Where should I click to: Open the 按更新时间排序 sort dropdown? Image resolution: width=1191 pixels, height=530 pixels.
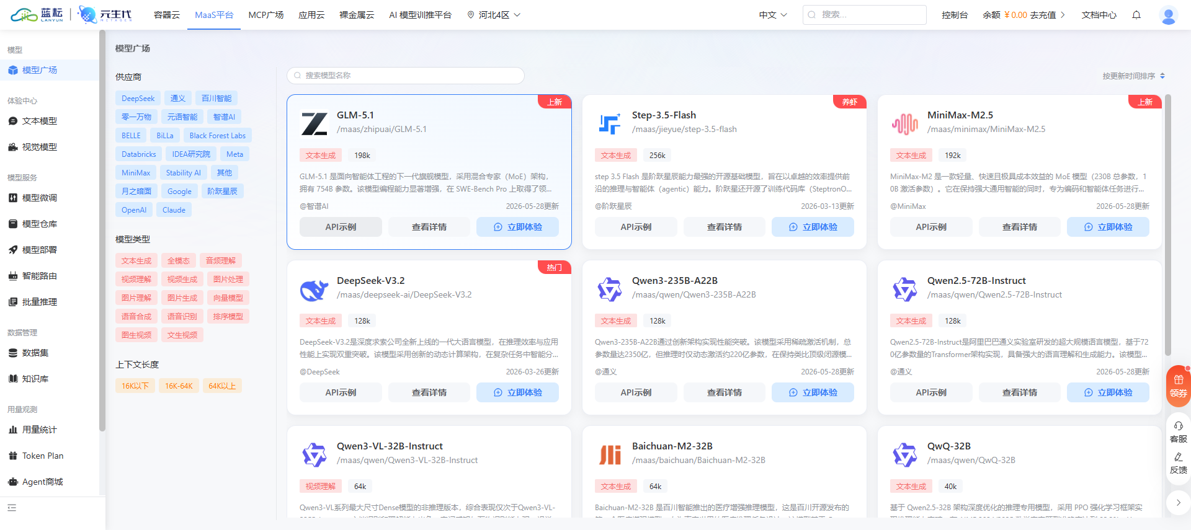coord(1133,76)
